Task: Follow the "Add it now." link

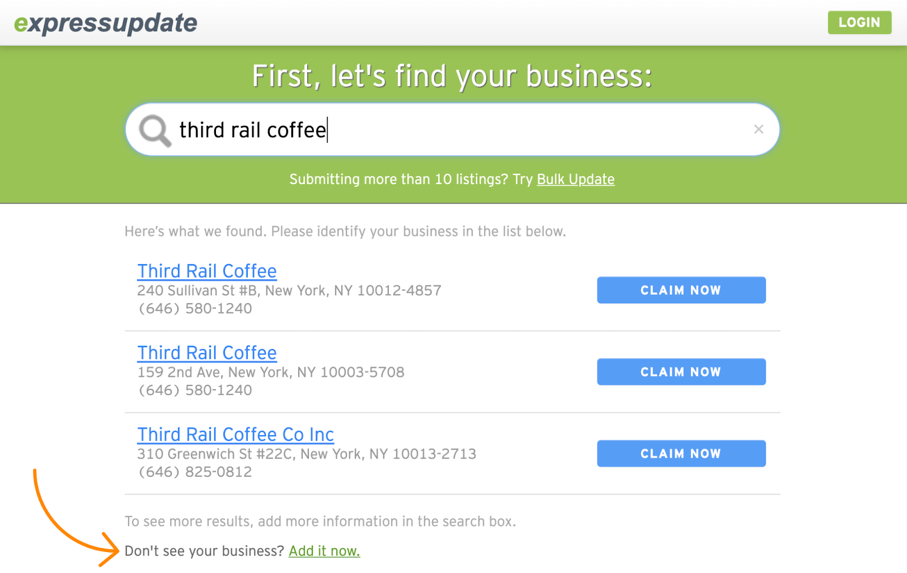Action: click(324, 551)
